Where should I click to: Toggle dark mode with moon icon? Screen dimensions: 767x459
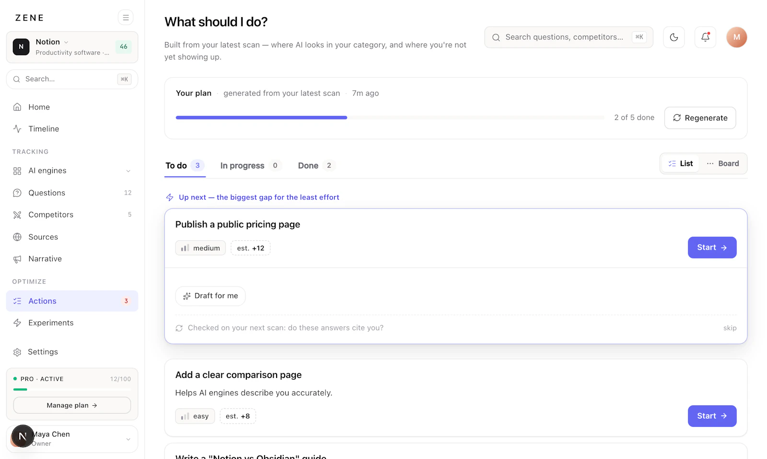(x=674, y=37)
